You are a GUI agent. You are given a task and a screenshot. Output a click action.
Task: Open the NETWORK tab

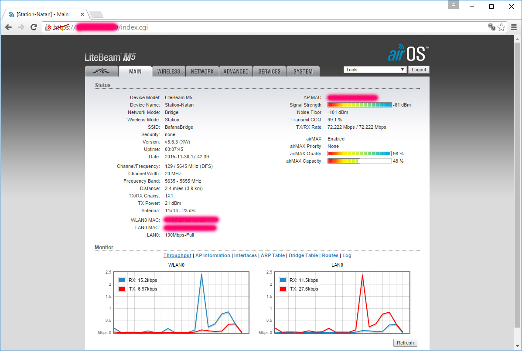click(202, 71)
